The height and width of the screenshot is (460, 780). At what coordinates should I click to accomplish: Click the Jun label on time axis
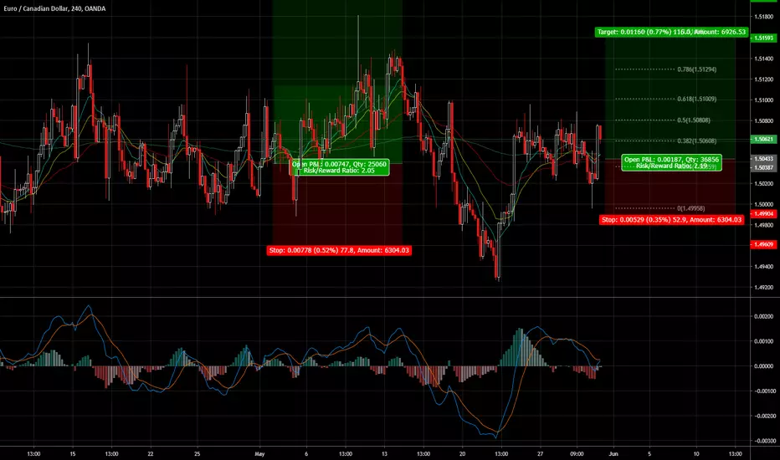click(613, 453)
